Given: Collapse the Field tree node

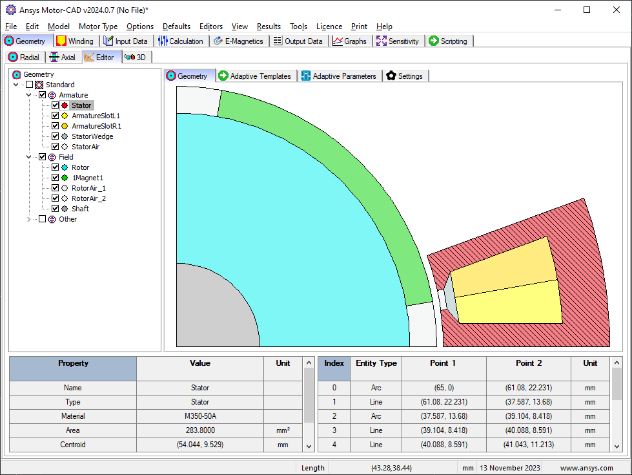Looking at the screenshot, I should point(28,158).
